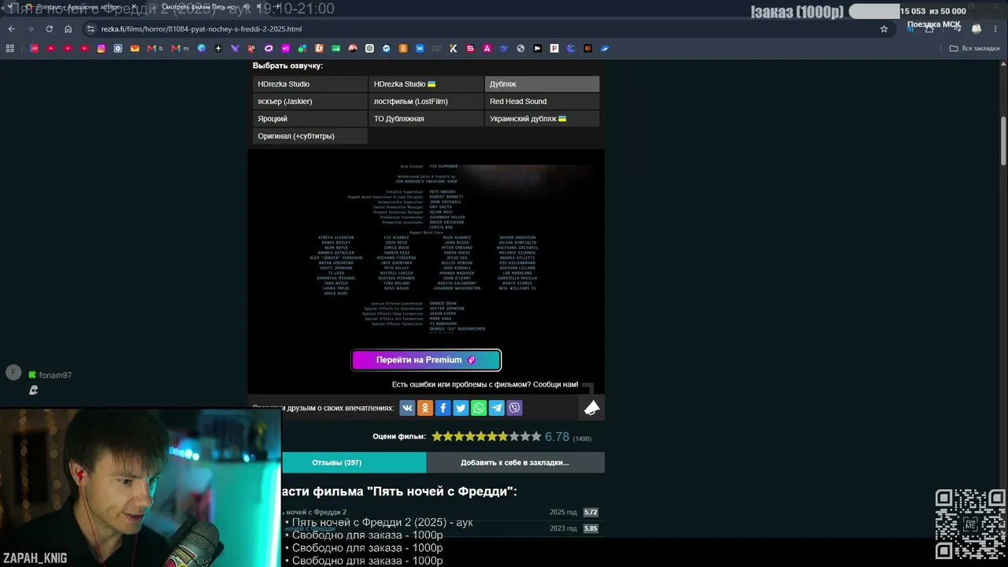Share the film on VK

coord(407,408)
